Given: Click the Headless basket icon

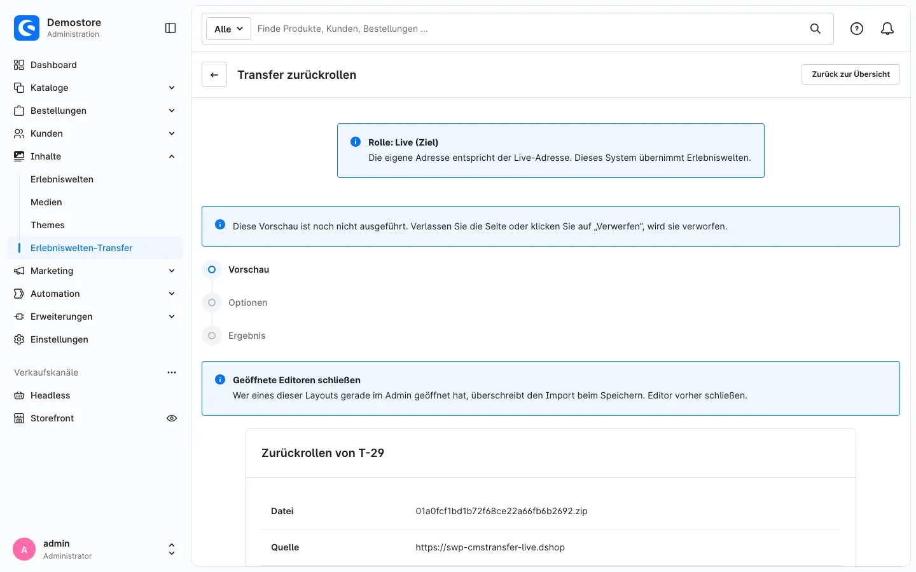Looking at the screenshot, I should click(x=19, y=395).
